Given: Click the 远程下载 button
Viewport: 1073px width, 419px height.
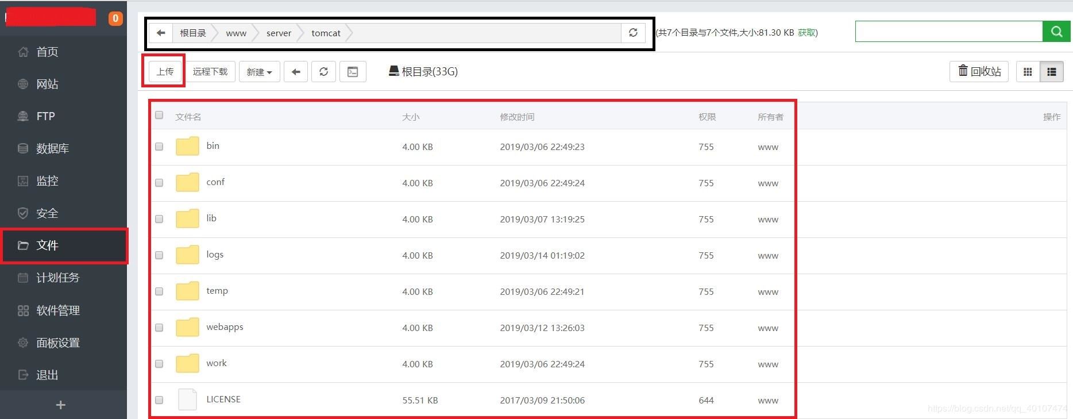Looking at the screenshot, I should tap(210, 72).
